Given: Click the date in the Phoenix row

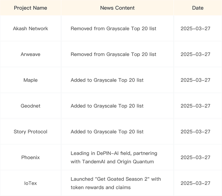Looking at the screenshot, I should (x=195, y=157).
